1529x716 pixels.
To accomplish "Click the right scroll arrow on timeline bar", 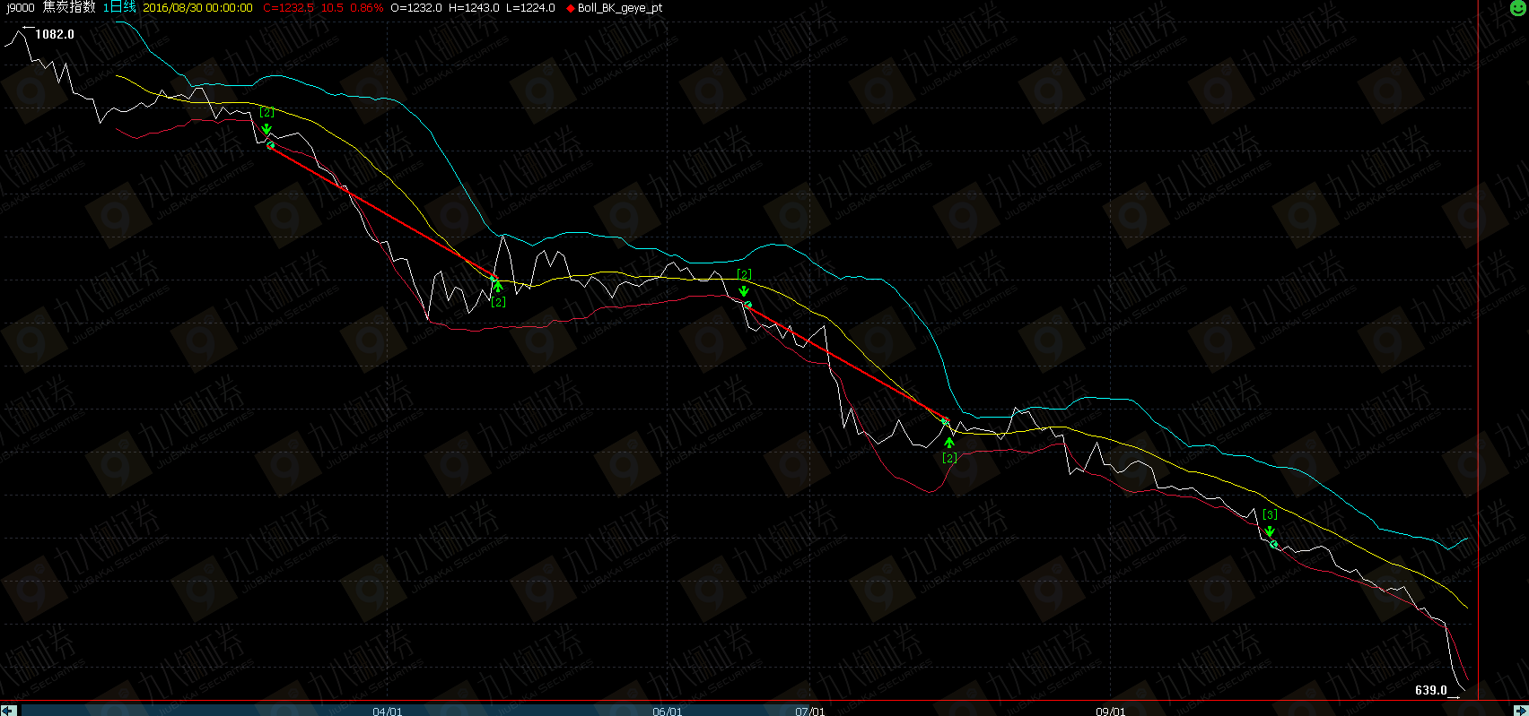I will [1520, 710].
